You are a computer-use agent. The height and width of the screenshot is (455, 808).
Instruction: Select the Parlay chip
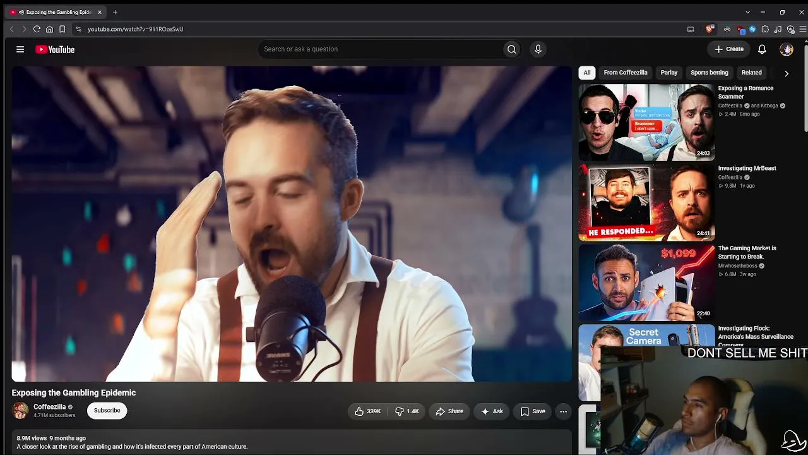pos(669,73)
